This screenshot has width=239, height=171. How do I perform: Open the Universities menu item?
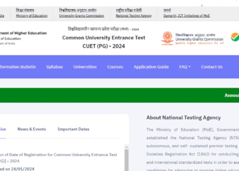85,67
